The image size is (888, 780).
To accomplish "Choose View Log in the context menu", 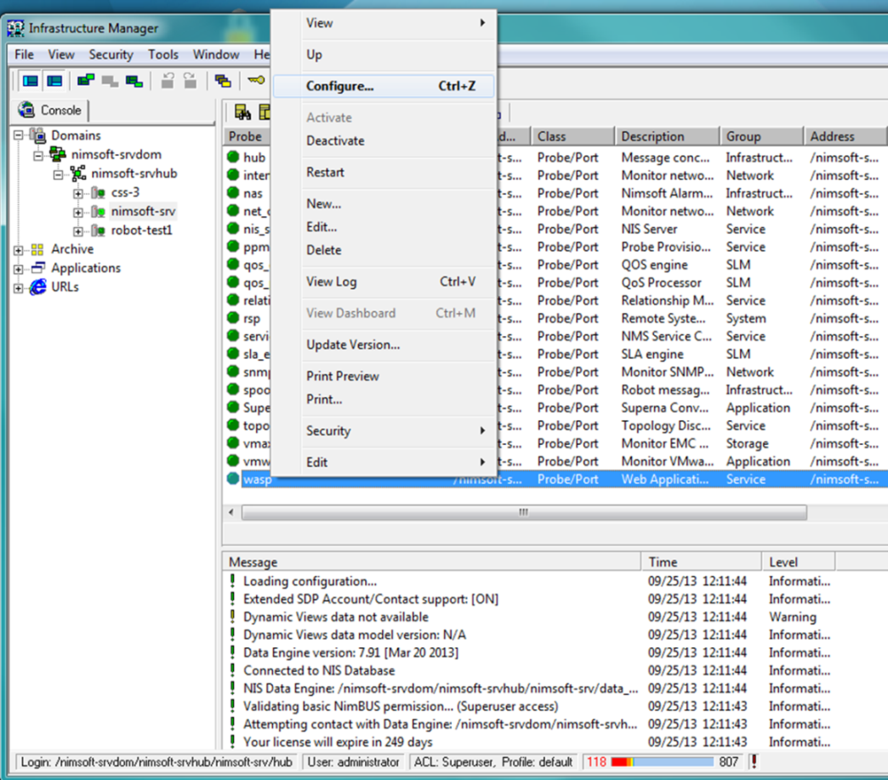I will coord(384,282).
